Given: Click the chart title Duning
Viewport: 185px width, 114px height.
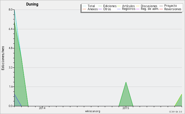Looking at the screenshot, I should [32, 4].
